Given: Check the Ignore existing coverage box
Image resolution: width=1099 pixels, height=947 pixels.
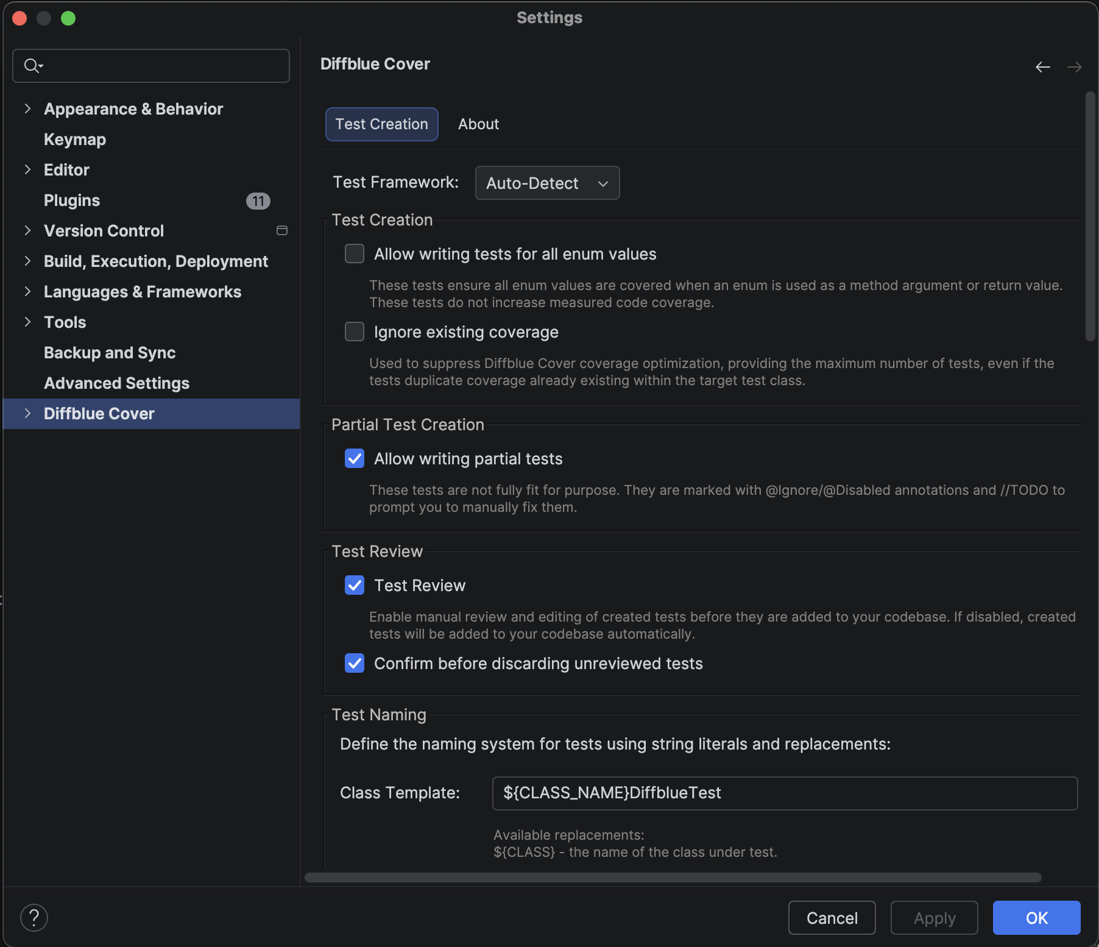Looking at the screenshot, I should tap(355, 332).
